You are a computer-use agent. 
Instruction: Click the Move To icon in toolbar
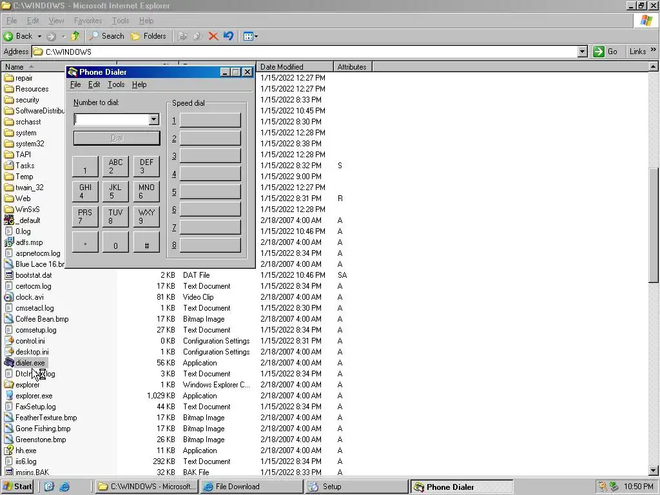[182, 36]
